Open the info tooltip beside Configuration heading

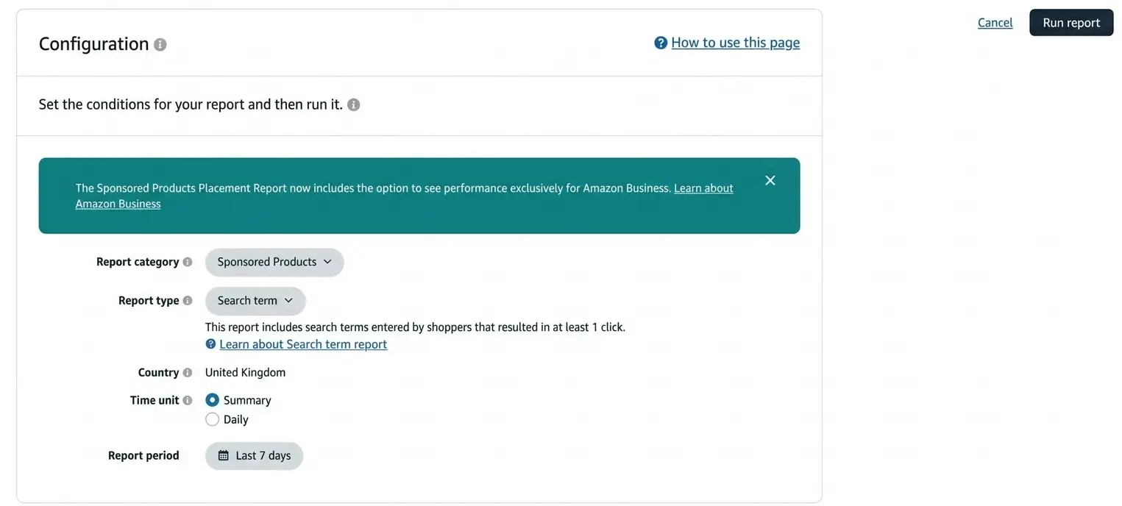click(x=160, y=45)
